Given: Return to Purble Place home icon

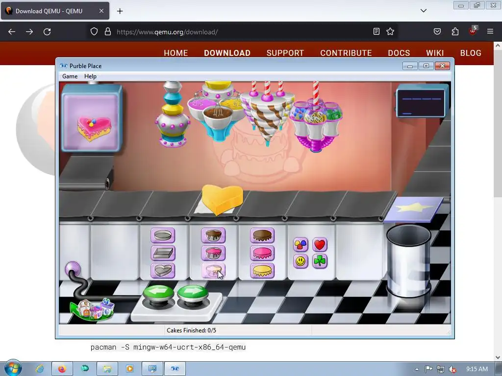Looking at the screenshot, I should [92, 309].
